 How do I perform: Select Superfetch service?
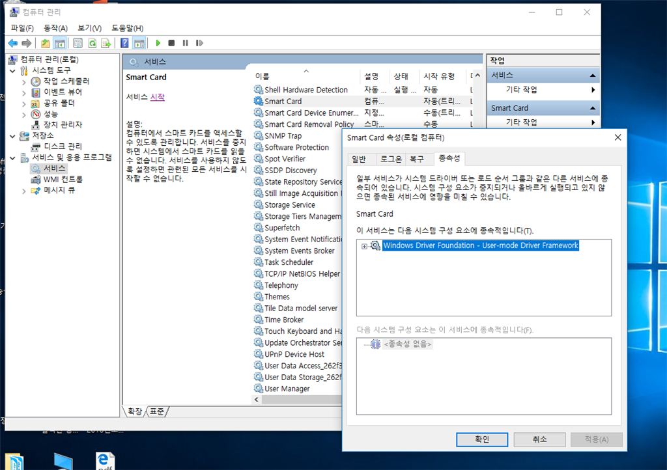(x=282, y=227)
